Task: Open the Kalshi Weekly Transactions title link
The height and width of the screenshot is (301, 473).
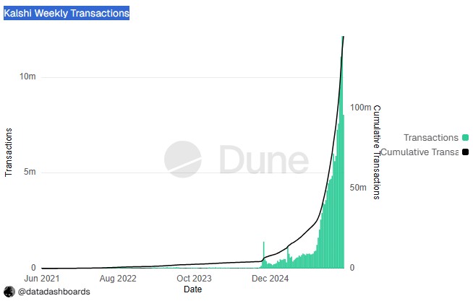Action: 67,13
